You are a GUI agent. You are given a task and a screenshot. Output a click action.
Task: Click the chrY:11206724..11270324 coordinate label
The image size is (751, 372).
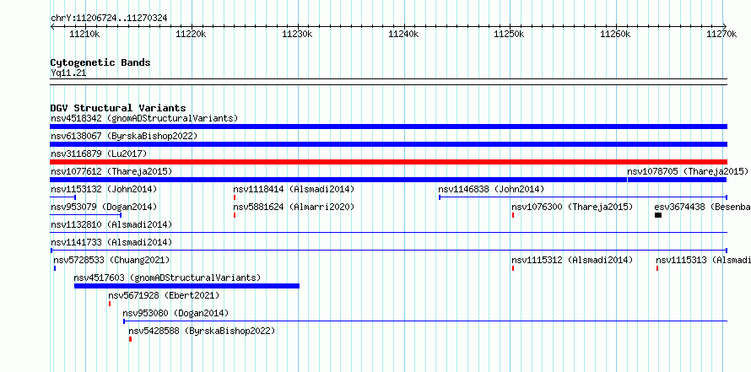click(109, 19)
